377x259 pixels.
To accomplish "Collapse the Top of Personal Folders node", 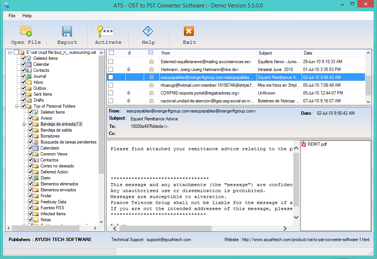I will pos(17,106).
